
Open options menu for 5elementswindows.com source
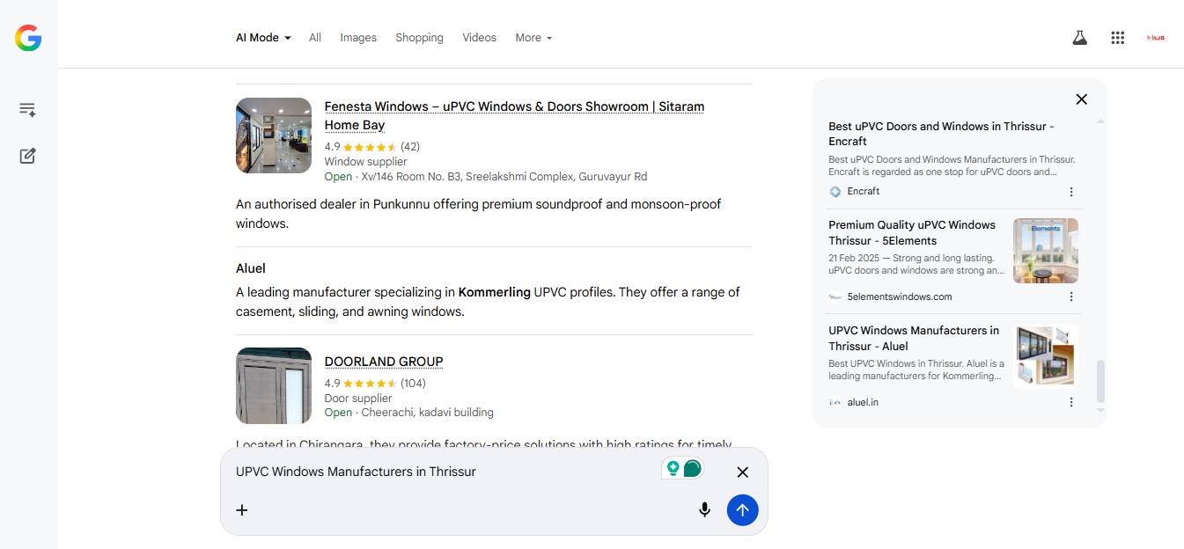point(1071,297)
